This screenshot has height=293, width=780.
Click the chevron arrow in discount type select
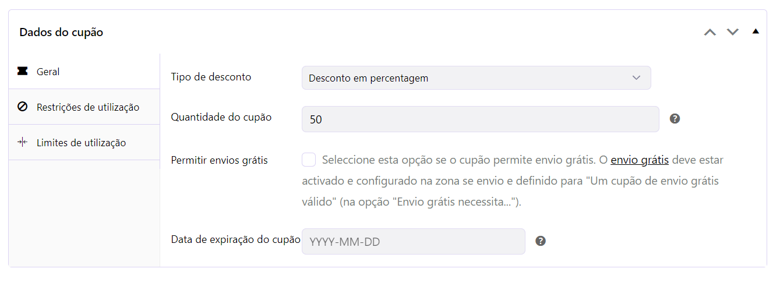coord(636,78)
